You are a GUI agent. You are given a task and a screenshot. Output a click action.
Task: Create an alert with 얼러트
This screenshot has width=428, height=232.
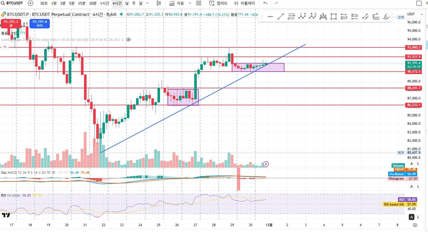click(x=218, y=3)
